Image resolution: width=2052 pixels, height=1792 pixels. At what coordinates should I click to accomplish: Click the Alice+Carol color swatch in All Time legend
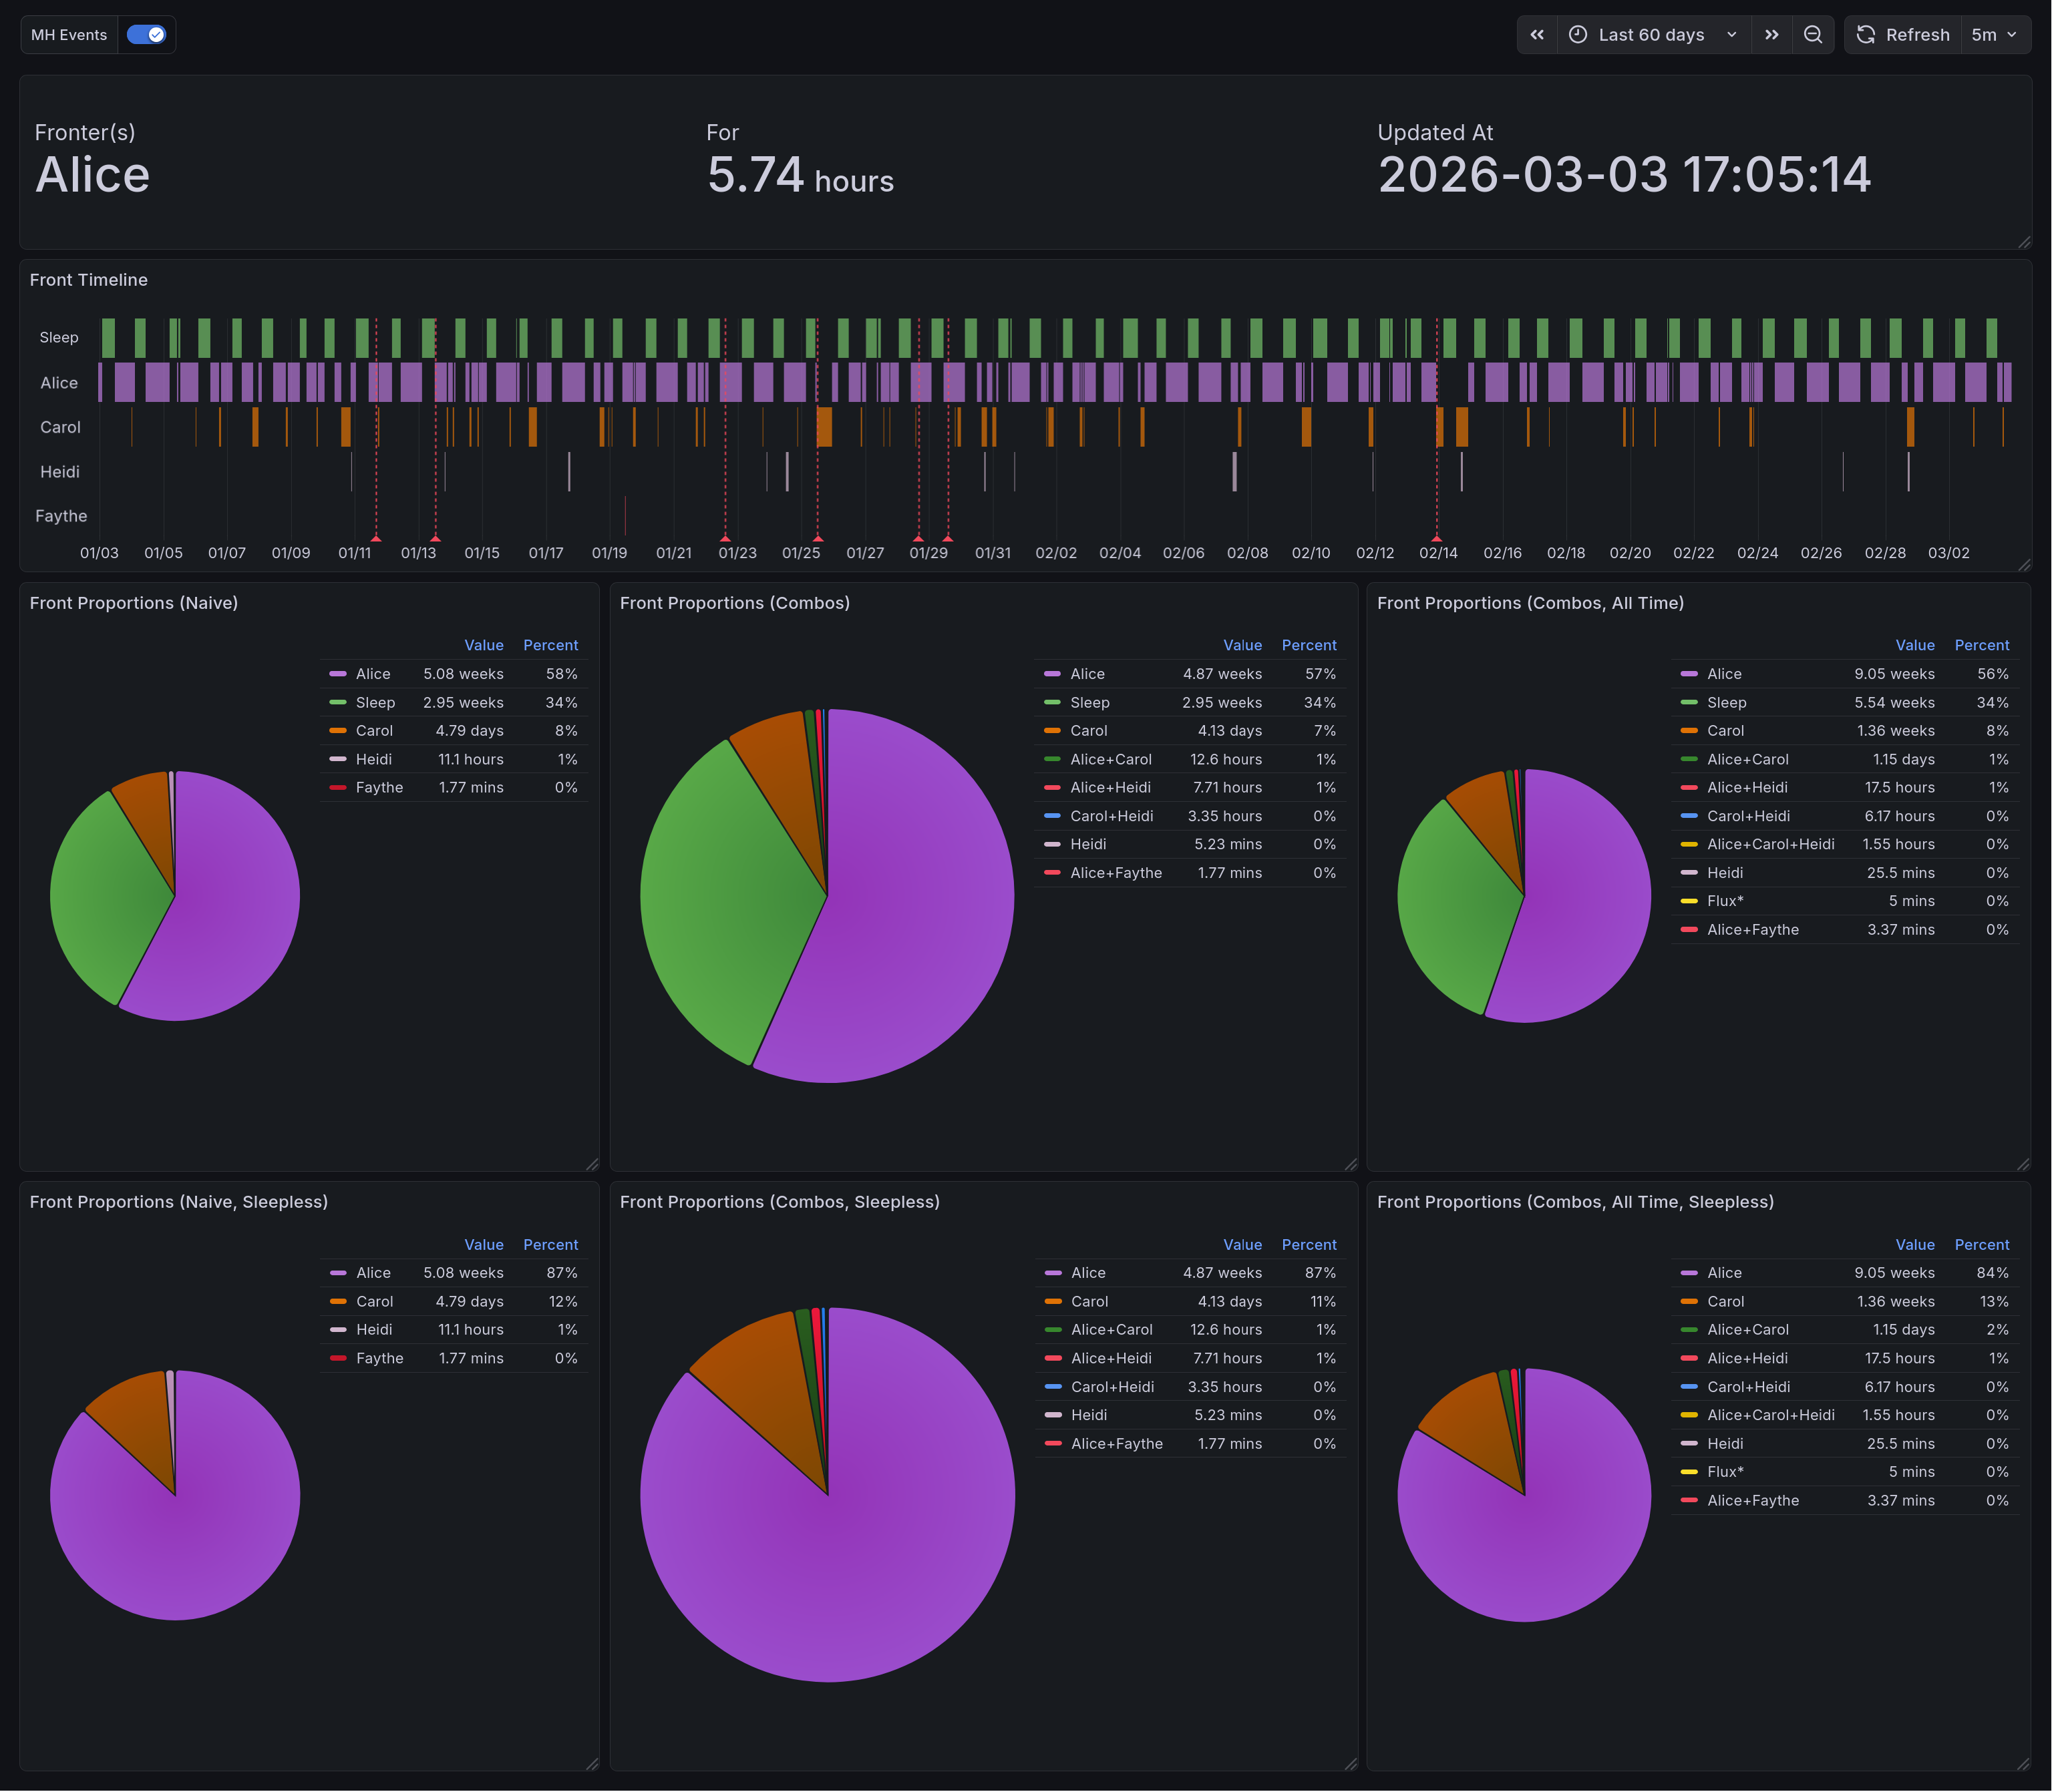pyautogui.click(x=1690, y=759)
